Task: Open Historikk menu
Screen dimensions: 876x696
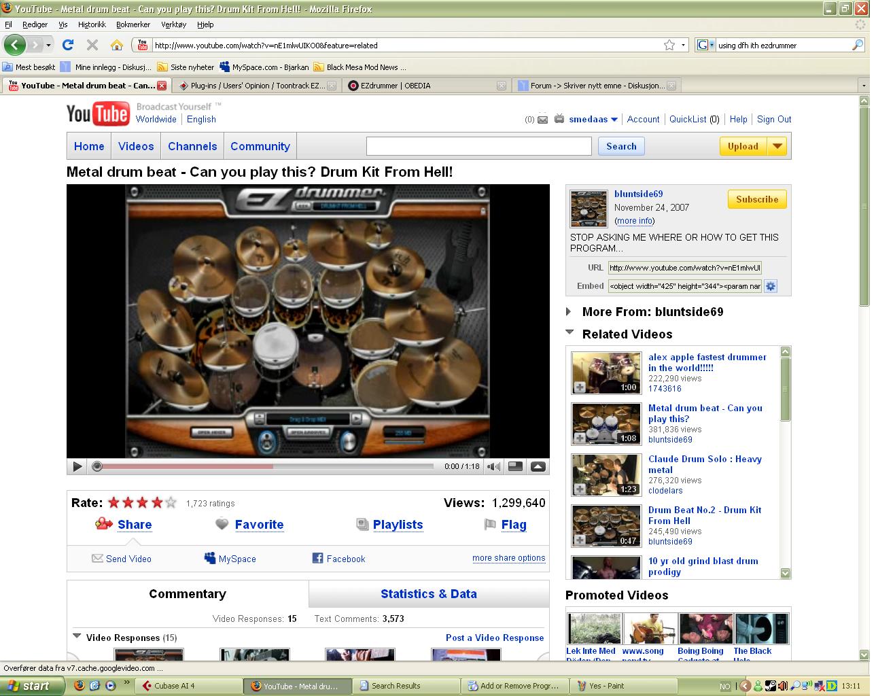Action: tap(92, 24)
